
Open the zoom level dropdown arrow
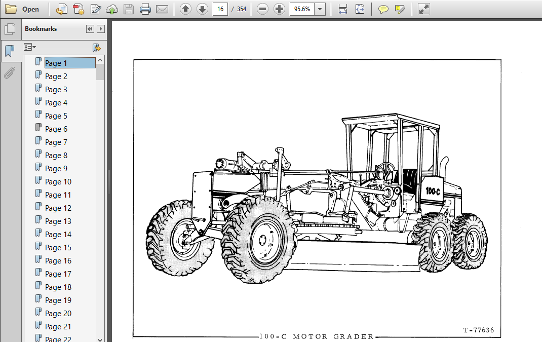pos(320,9)
